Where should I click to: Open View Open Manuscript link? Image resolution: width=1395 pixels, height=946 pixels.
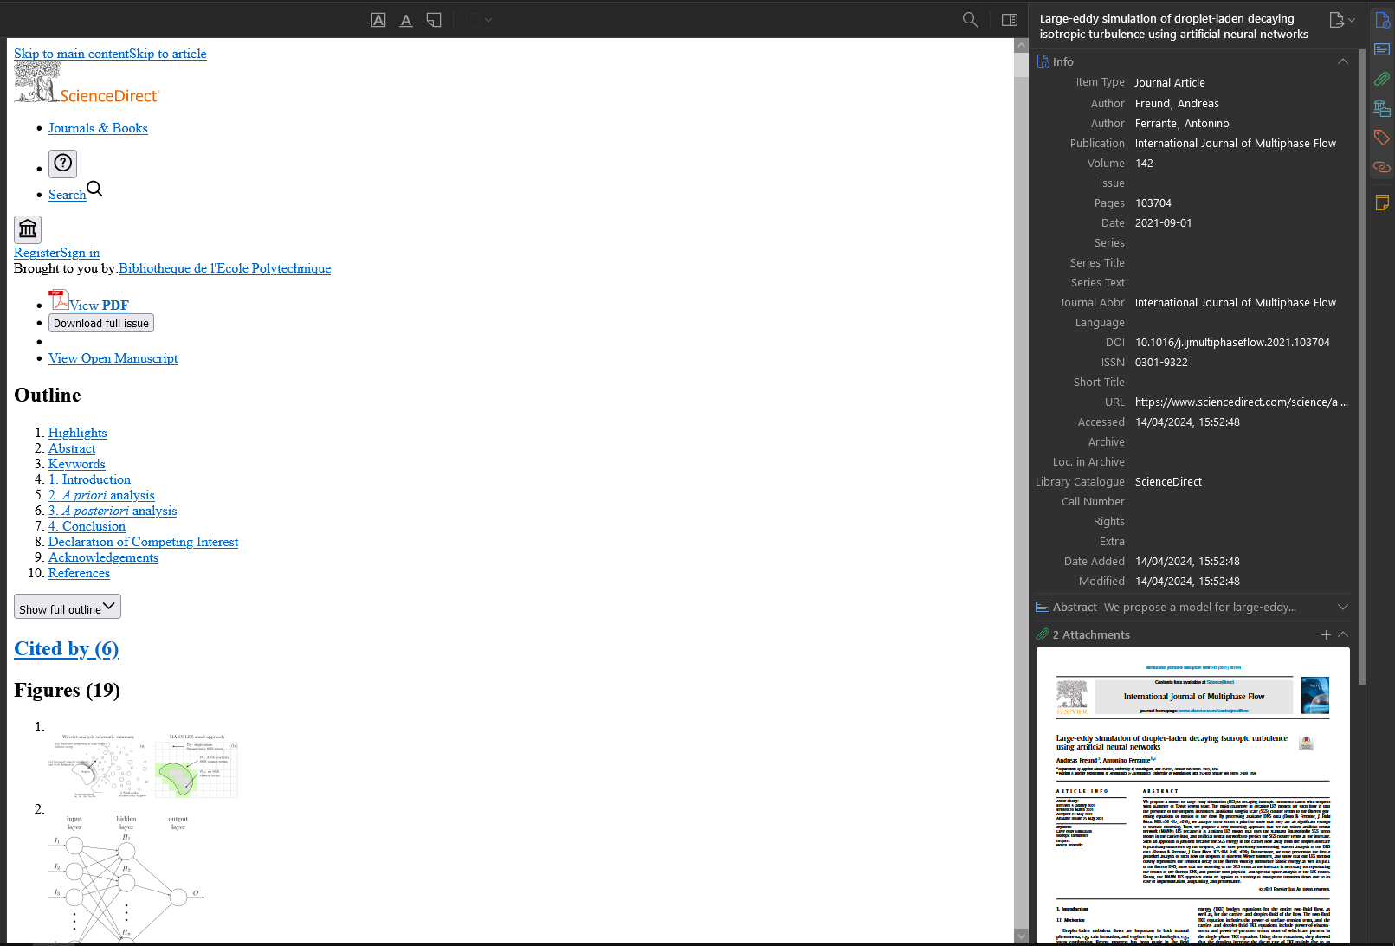click(113, 358)
